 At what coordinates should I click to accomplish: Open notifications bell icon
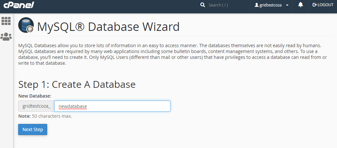301,5
